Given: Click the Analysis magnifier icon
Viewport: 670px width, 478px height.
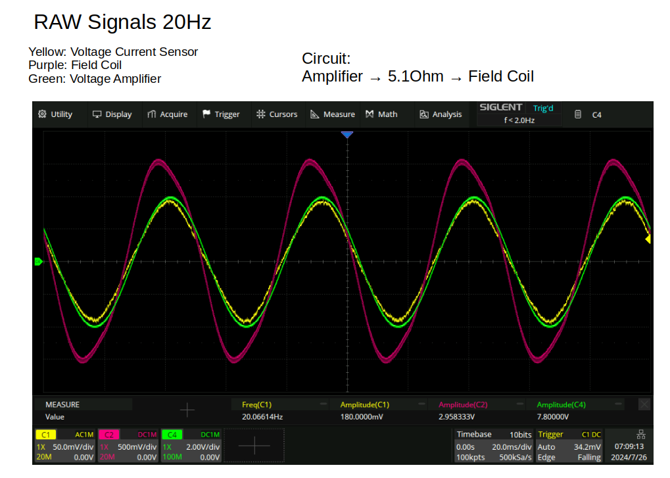Looking at the screenshot, I should [424, 114].
